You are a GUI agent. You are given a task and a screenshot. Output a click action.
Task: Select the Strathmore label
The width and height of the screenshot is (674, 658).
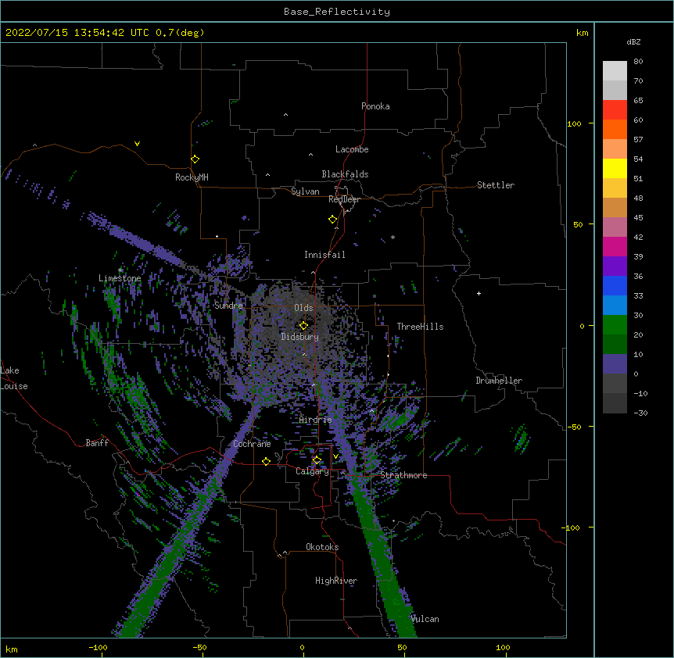click(x=403, y=475)
